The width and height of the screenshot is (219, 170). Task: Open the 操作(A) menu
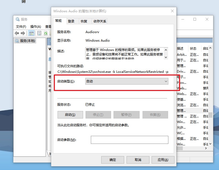[36, 27]
